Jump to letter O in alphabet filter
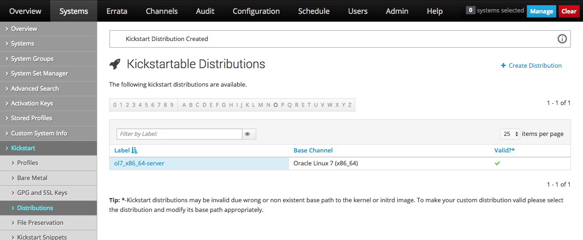 (x=276, y=105)
